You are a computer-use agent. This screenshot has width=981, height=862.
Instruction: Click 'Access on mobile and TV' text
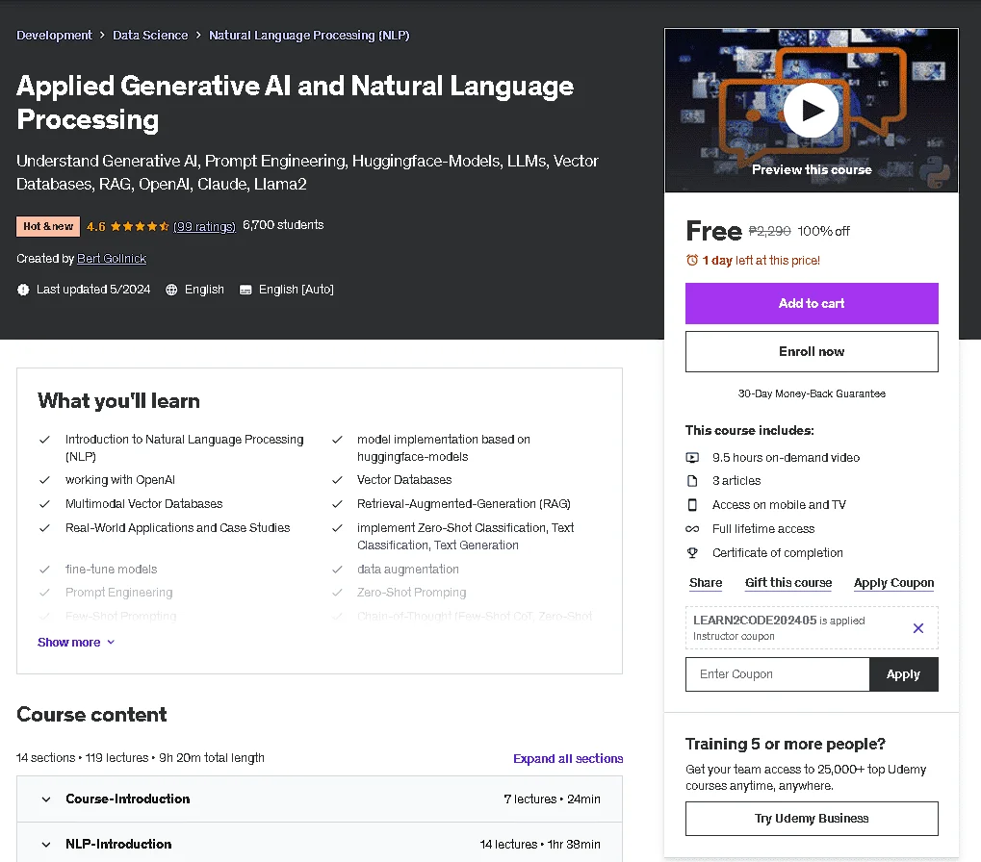[779, 504]
